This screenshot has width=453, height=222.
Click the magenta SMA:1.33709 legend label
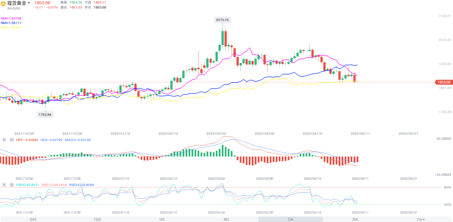pos(11,18)
